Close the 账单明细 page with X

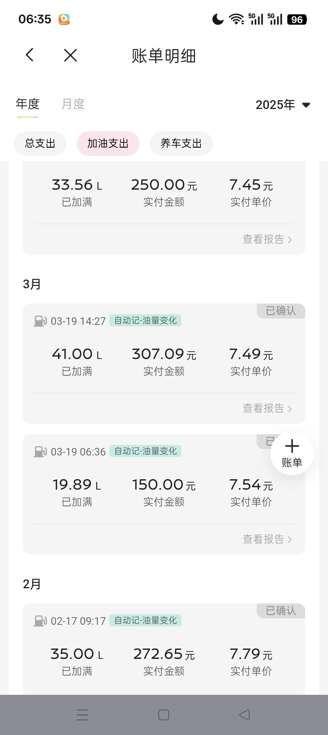[x=70, y=55]
